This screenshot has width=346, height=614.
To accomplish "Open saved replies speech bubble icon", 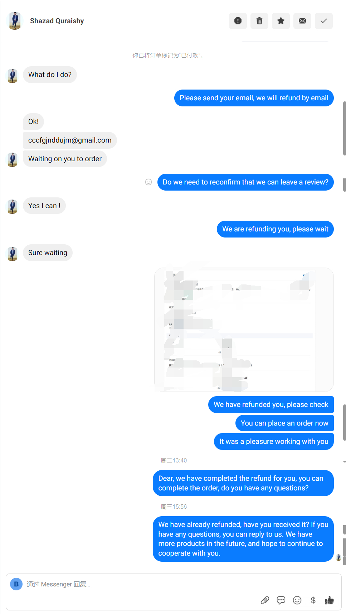I will pos(281,600).
